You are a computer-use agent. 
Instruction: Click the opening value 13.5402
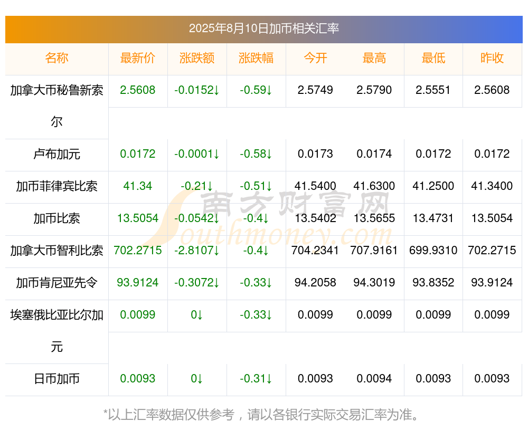(315, 218)
